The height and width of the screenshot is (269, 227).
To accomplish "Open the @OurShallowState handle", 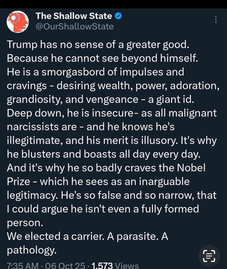I will click(x=74, y=27).
